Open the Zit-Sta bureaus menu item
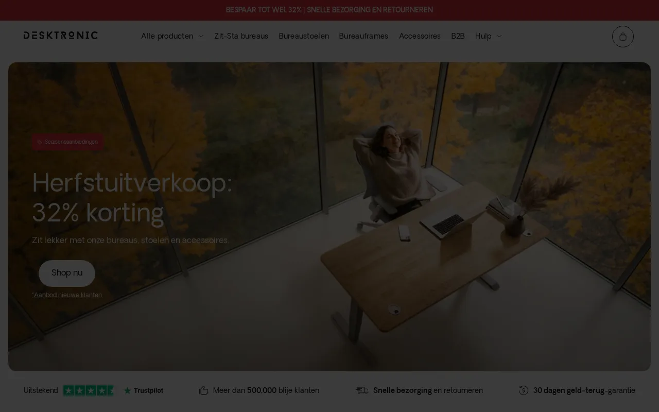This screenshot has width=659, height=412. coord(241,36)
